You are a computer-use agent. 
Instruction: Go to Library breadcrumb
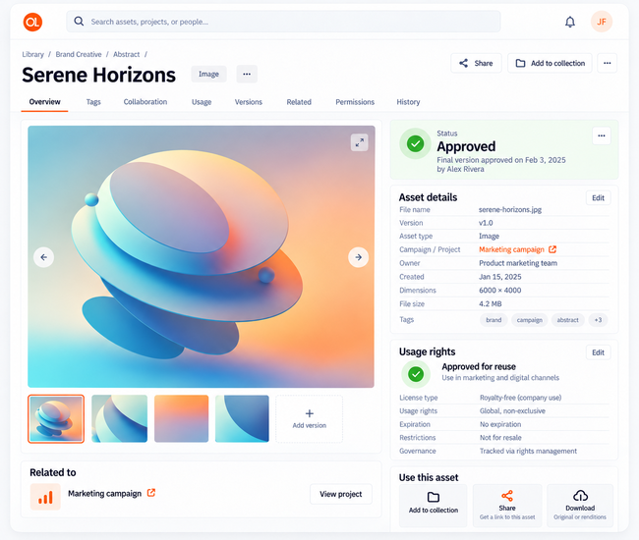point(32,54)
